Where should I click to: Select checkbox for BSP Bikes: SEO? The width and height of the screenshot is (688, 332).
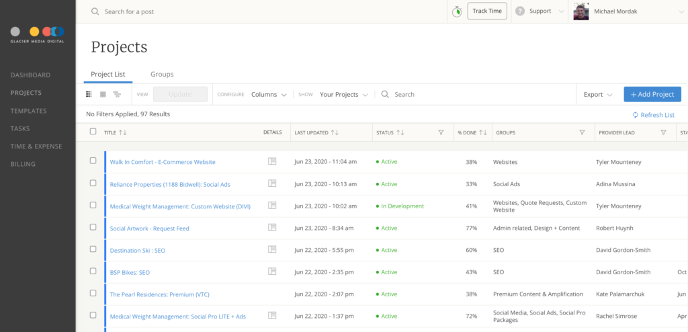[x=93, y=271]
